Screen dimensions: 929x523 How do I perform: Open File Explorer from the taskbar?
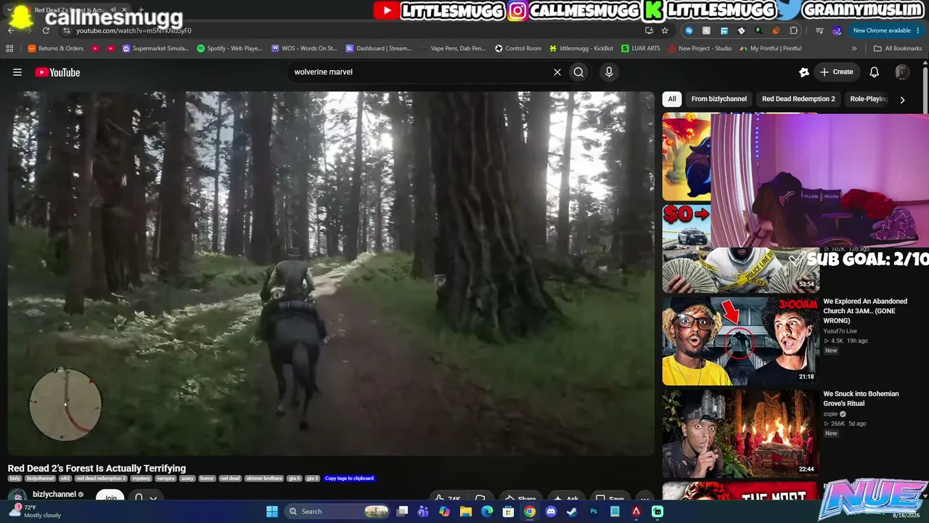click(x=466, y=511)
